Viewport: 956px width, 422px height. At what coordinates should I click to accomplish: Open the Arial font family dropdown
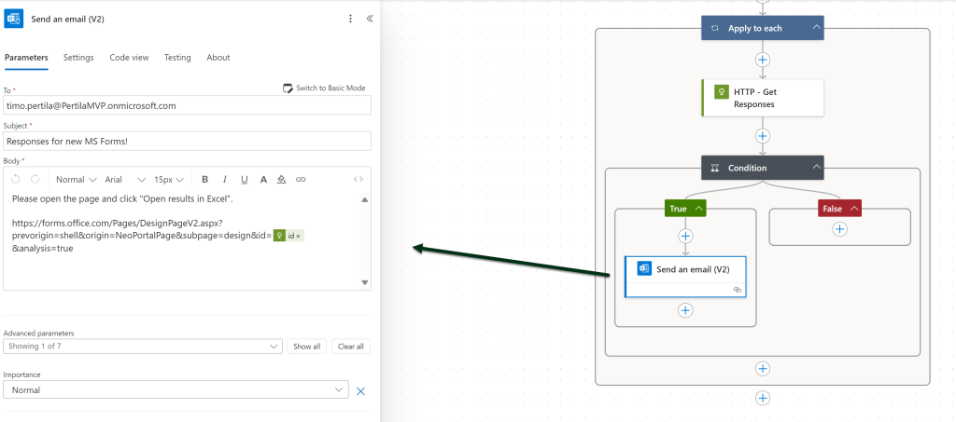pos(124,180)
